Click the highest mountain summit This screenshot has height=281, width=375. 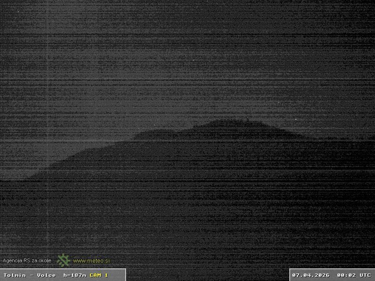(x=230, y=121)
